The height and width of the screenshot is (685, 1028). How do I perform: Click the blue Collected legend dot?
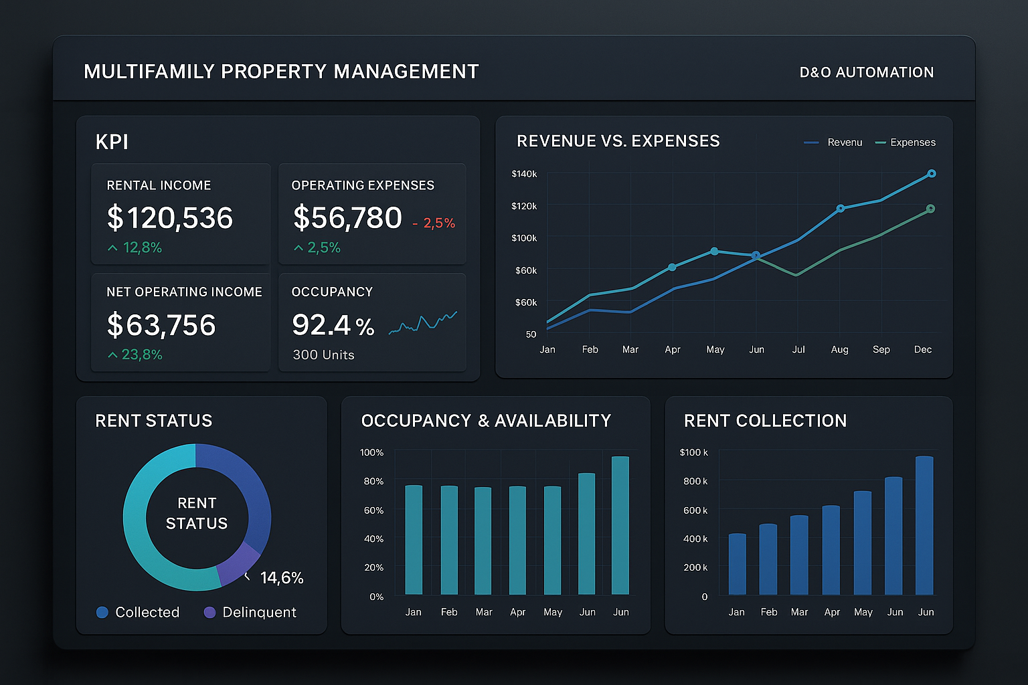click(x=102, y=612)
